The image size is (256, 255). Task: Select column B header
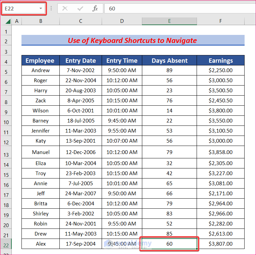(x=41, y=21)
